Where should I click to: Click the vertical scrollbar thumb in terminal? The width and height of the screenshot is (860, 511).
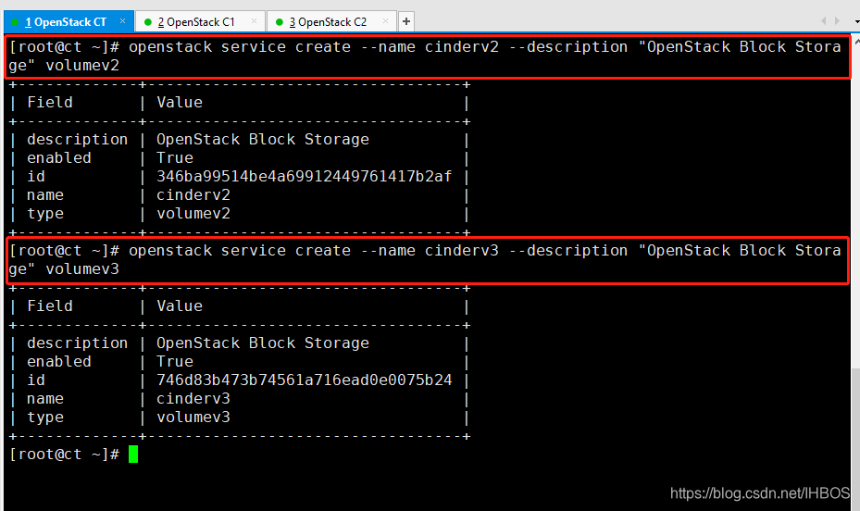click(855, 439)
